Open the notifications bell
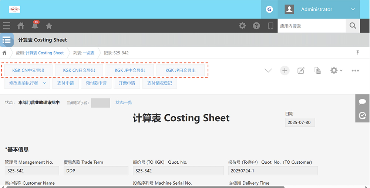The width and height of the screenshot is (370, 188). point(35,26)
